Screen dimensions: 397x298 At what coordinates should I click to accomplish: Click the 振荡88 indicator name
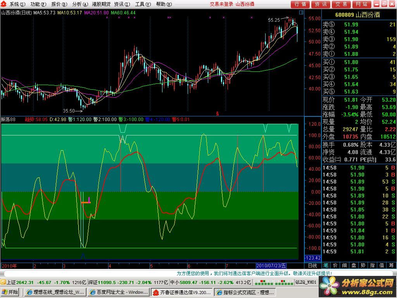tap(8, 120)
